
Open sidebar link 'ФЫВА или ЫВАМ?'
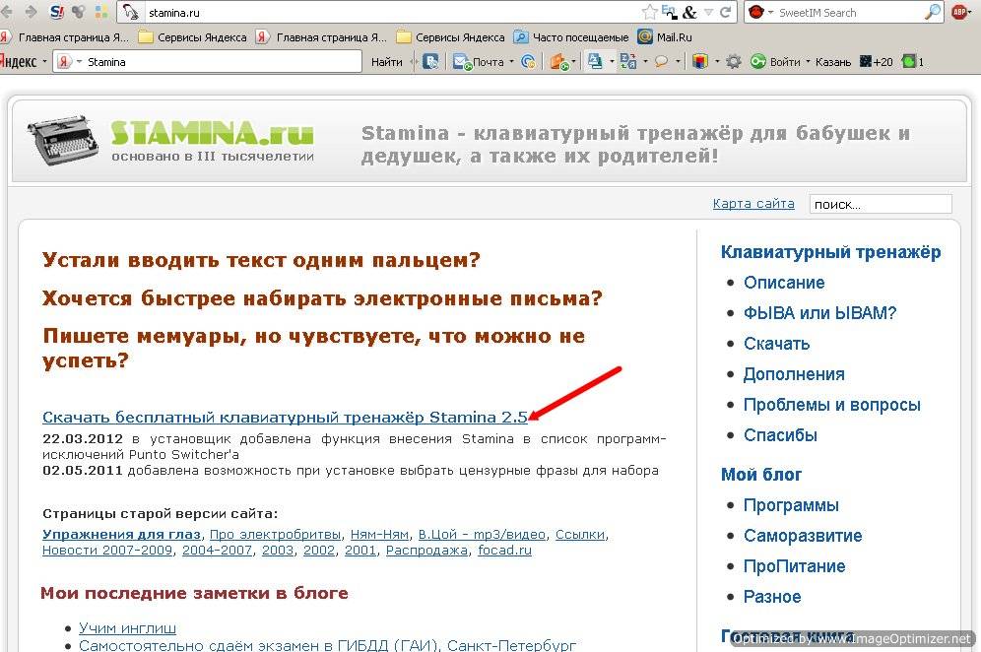(819, 313)
